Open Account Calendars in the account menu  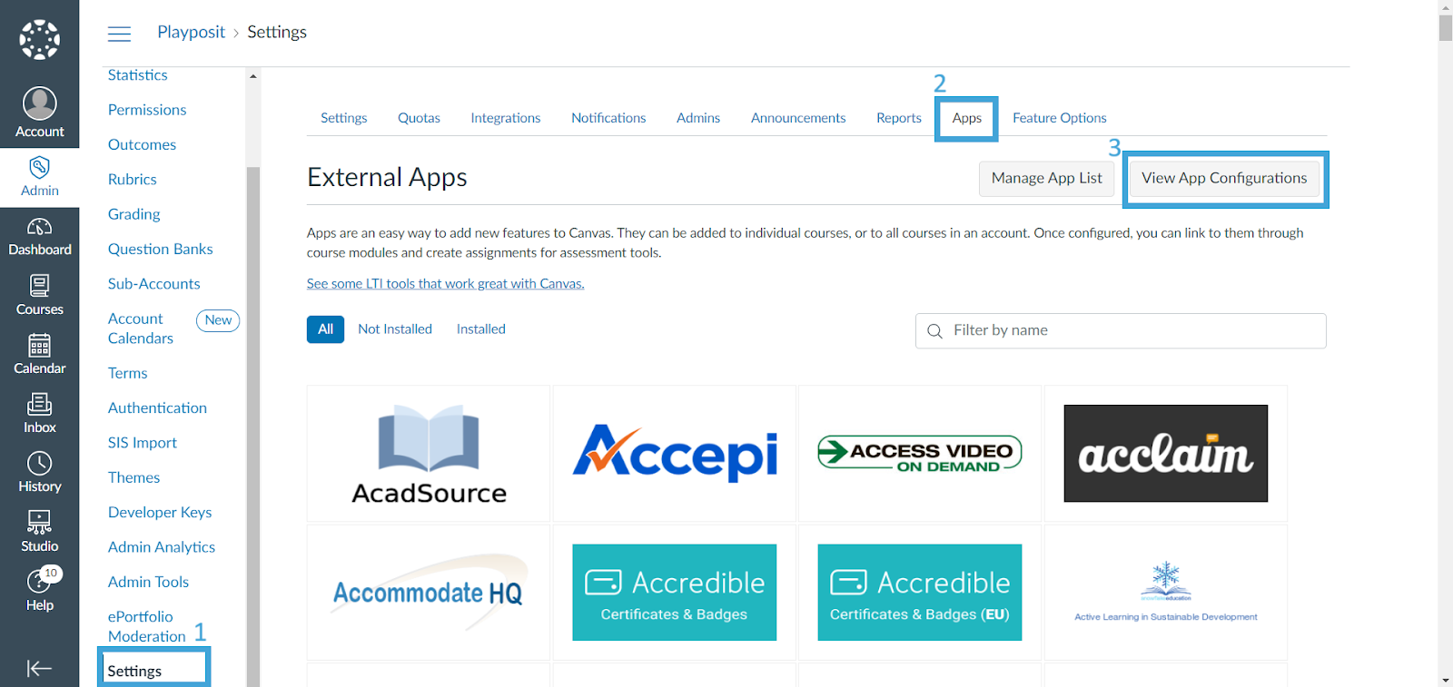[141, 329]
